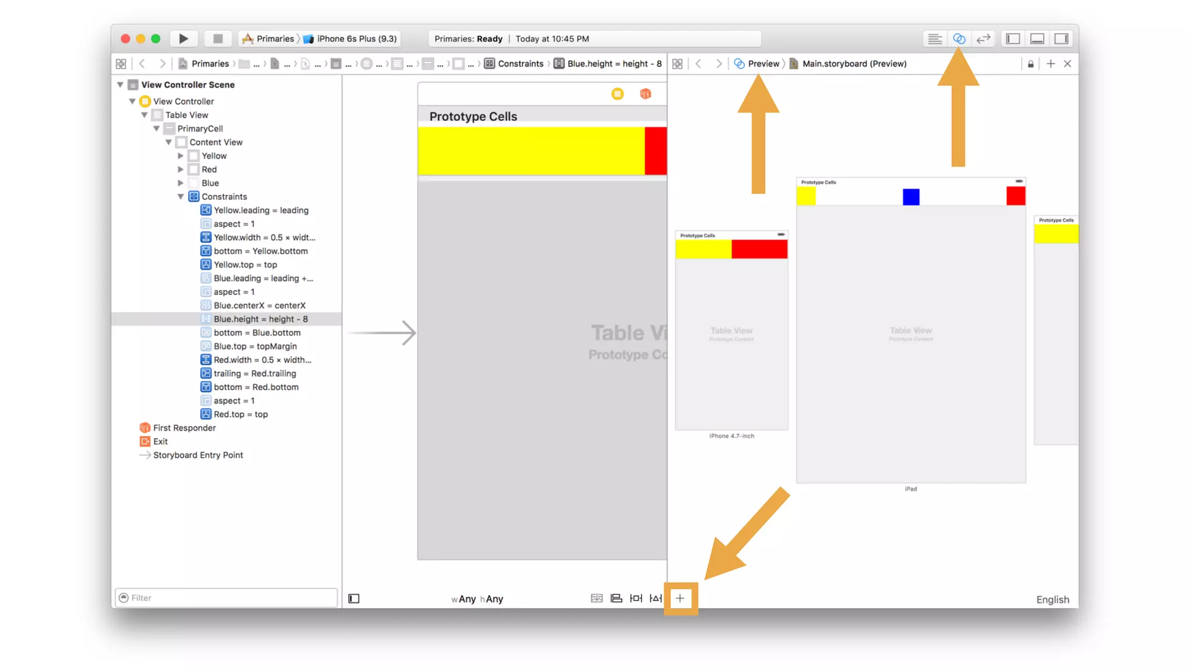
Task: Click the Filter field in the outline
Action: tap(227, 598)
